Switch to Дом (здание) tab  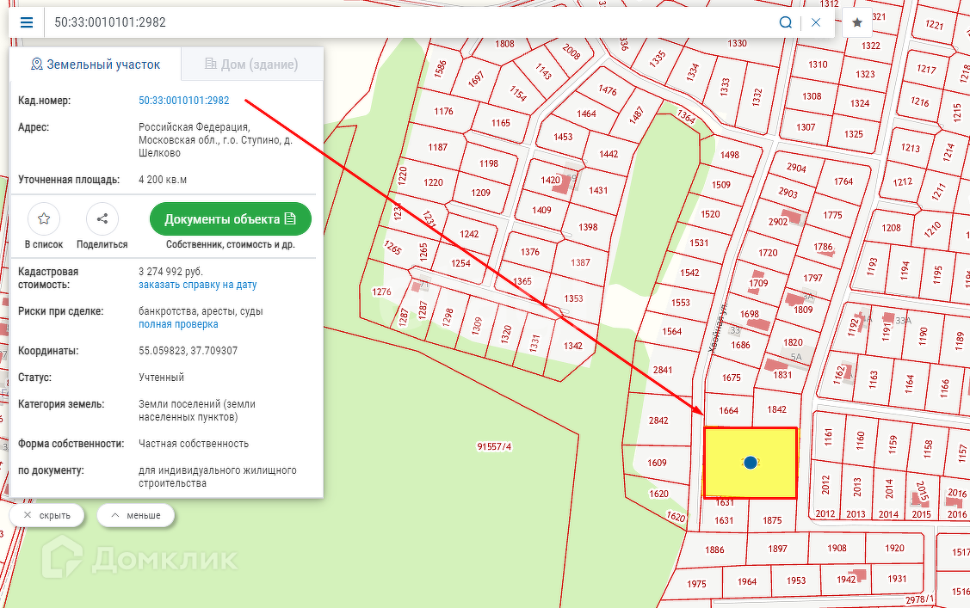(x=251, y=64)
